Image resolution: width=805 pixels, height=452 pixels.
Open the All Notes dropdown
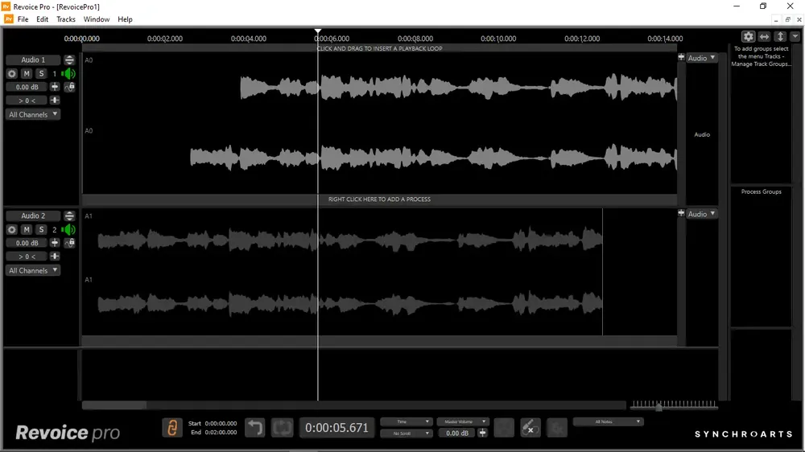click(x=608, y=421)
